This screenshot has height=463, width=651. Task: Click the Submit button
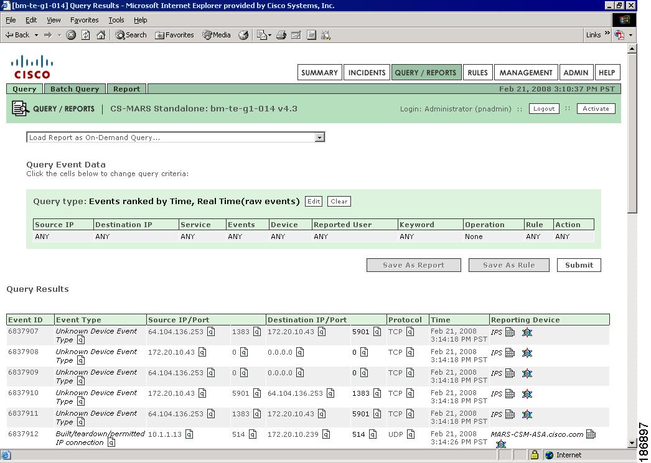coord(578,265)
